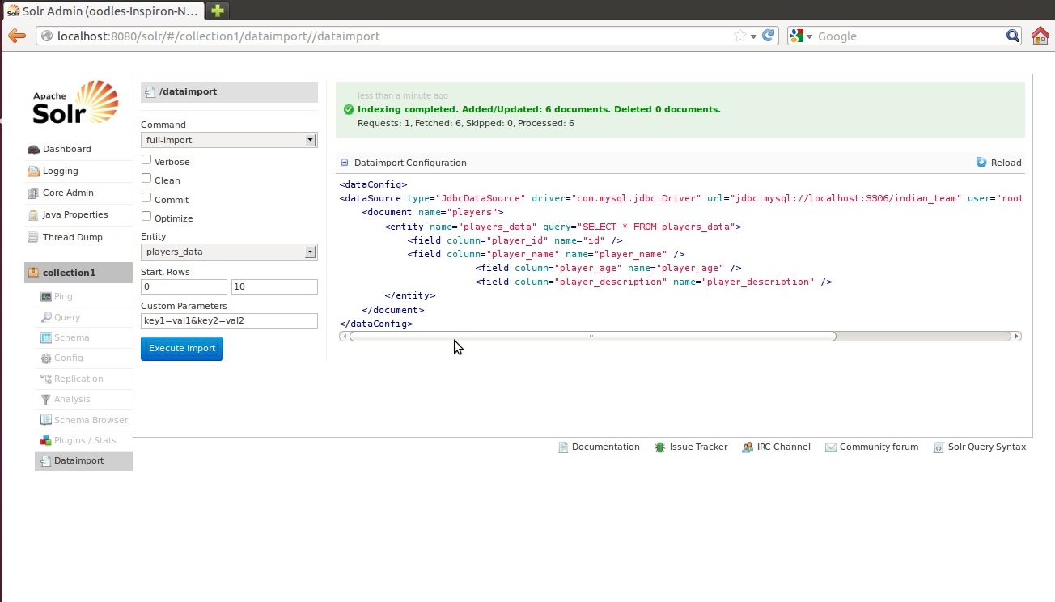1055x602 pixels.
Task: Enable the Commit checkbox
Action: pos(146,197)
